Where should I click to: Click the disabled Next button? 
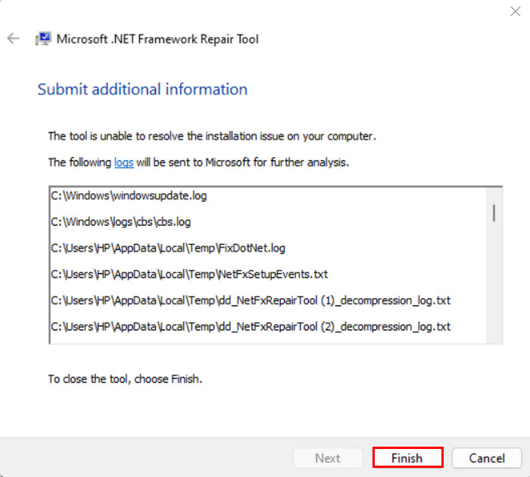[328, 458]
